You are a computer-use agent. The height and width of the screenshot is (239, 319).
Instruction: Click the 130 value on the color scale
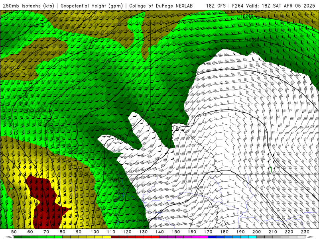click(x=143, y=232)
